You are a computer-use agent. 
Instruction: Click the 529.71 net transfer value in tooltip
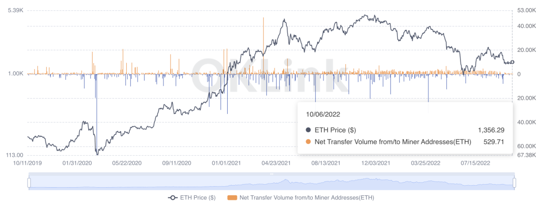(494, 141)
